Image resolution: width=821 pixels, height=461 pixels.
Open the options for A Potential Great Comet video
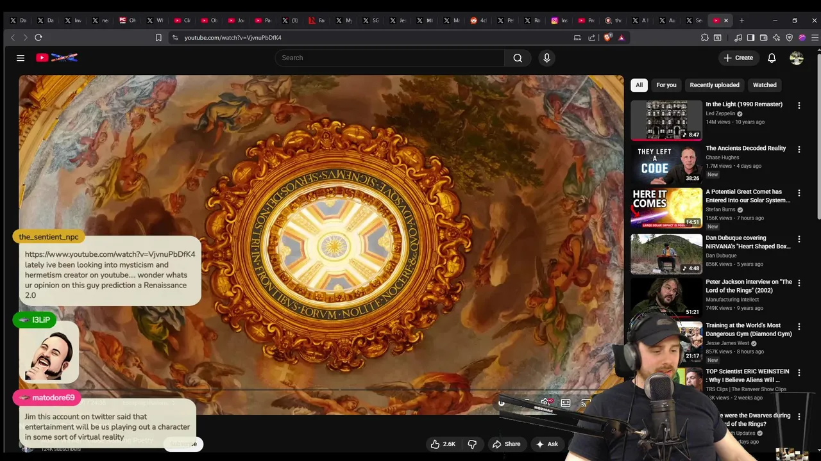(x=799, y=193)
